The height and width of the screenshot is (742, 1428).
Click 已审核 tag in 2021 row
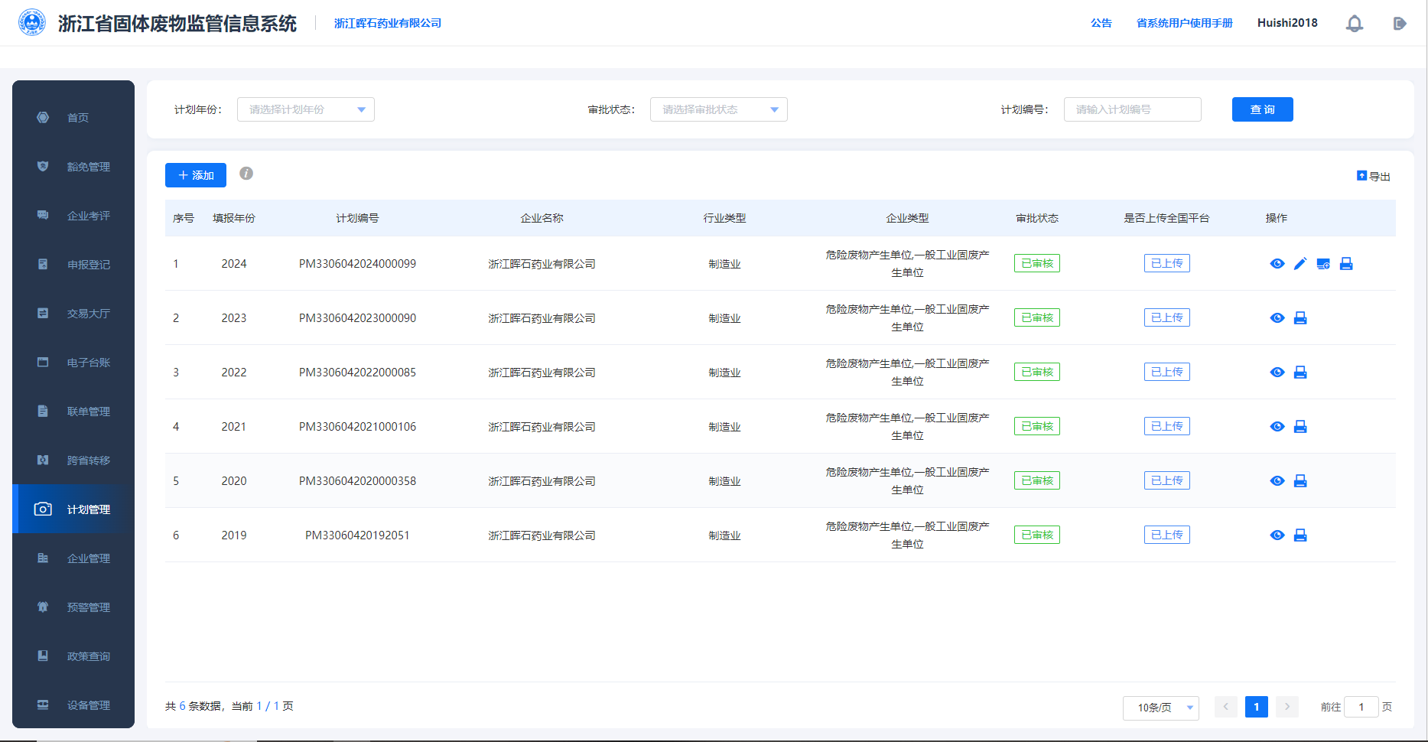pyautogui.click(x=1037, y=426)
